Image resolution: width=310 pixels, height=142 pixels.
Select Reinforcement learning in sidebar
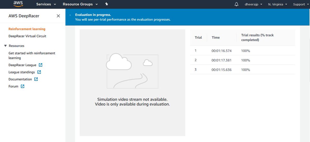pyautogui.click(x=27, y=29)
